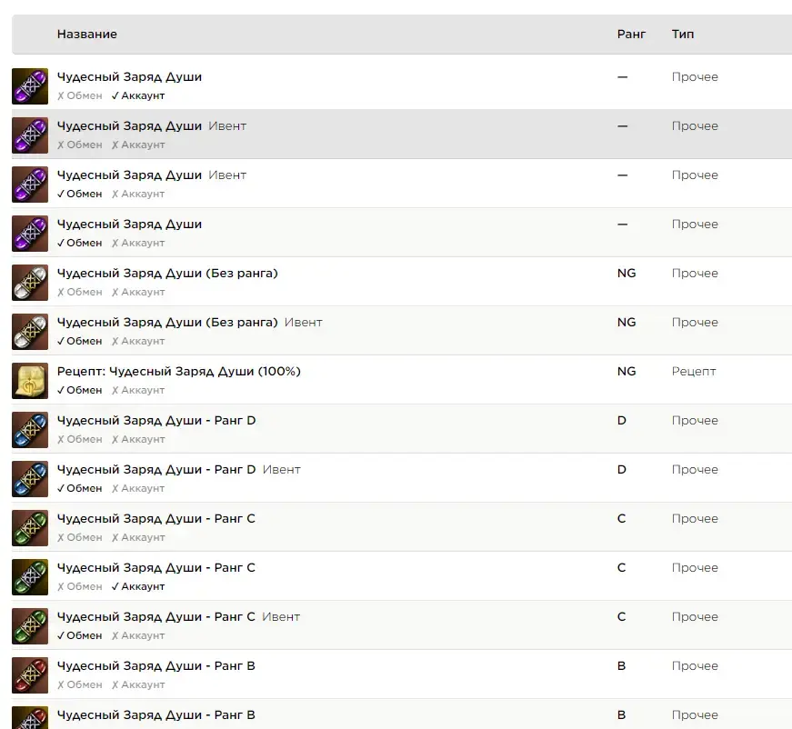Click the Аккаунт checkmark label in first row
The image size is (792, 729).
138,96
